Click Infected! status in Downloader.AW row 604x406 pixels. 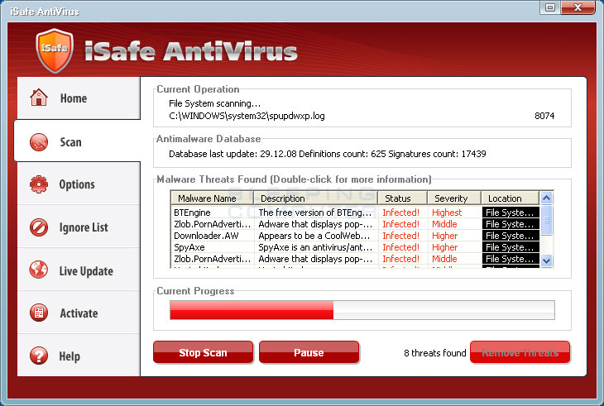coord(401,236)
